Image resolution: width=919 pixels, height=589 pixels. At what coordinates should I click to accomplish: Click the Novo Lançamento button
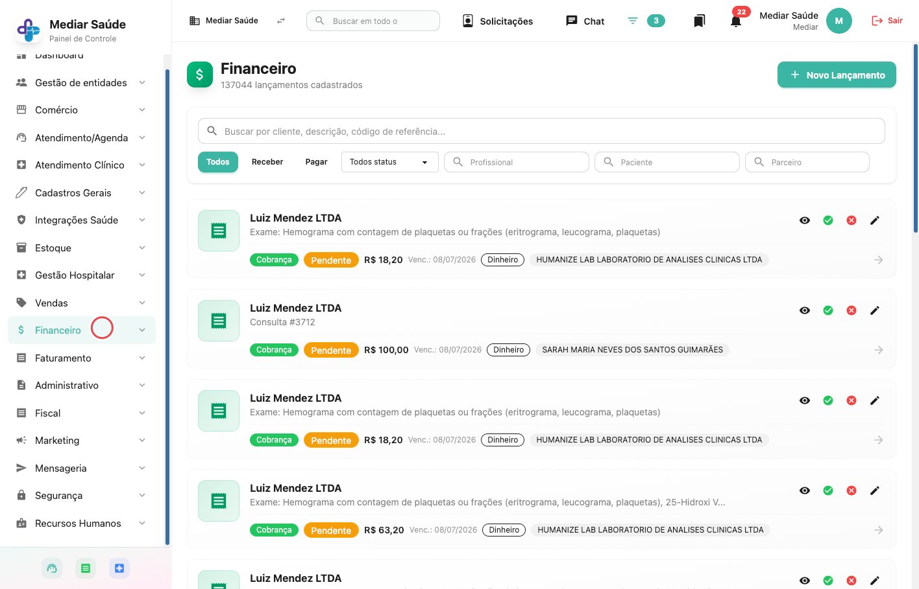pos(837,75)
